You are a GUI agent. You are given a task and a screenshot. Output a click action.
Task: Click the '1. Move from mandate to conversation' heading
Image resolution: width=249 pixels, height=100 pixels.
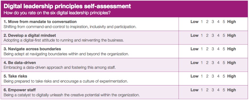pyautogui.click(x=40, y=22)
